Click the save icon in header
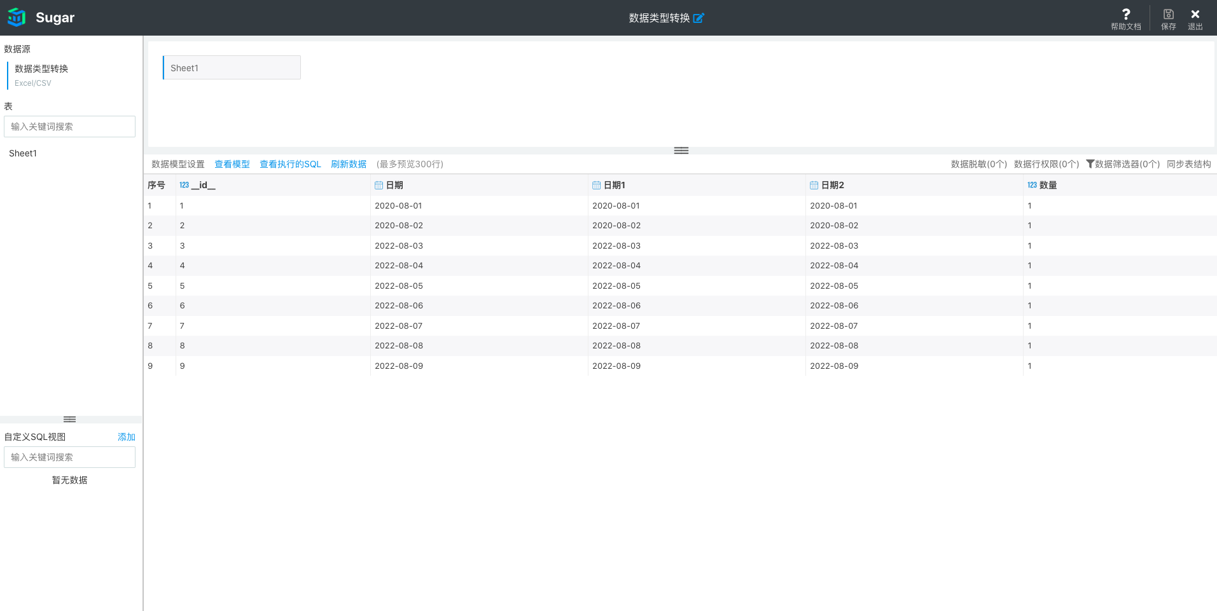 pyautogui.click(x=1168, y=15)
